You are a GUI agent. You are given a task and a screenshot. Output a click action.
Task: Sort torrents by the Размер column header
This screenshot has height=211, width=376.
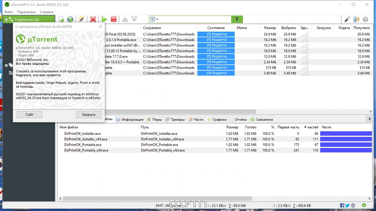click(268, 28)
